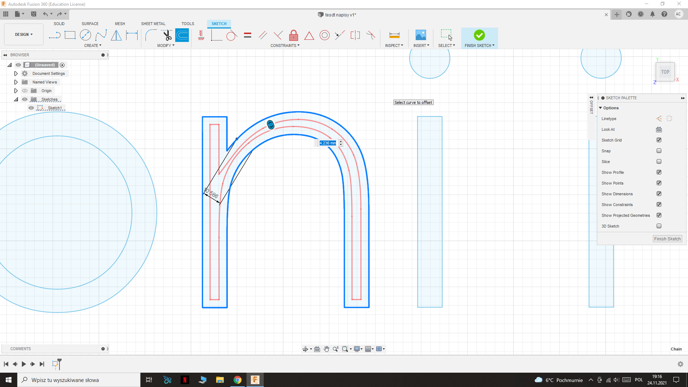This screenshot has height=387, width=688.
Task: Switch to the SOLID tab
Action: point(59,24)
